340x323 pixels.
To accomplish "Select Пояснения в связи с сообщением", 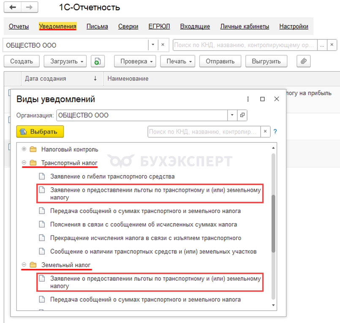I will click(144, 224).
